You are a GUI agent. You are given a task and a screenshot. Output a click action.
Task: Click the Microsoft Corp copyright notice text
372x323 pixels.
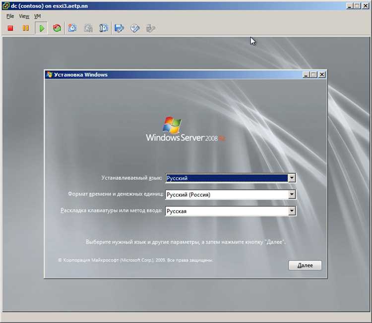pyautogui.click(x=135, y=260)
